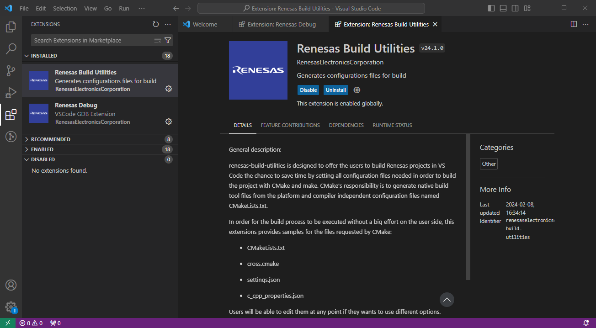
Task: Open the Search view in activity bar
Action: tap(11, 49)
